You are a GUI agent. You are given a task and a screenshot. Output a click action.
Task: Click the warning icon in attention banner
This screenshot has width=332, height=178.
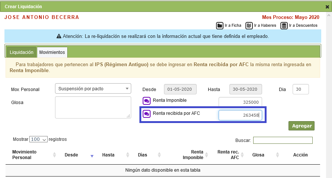59,36
